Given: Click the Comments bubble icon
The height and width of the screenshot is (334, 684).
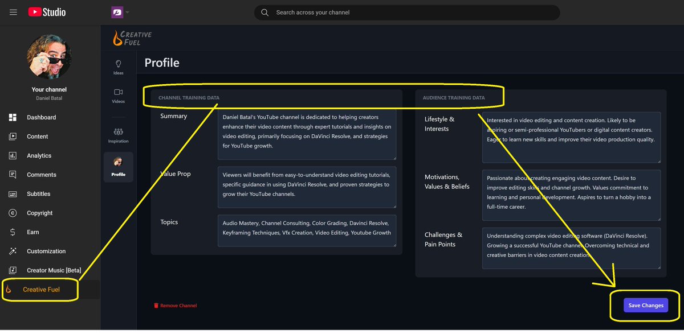Looking at the screenshot, I should [13, 175].
